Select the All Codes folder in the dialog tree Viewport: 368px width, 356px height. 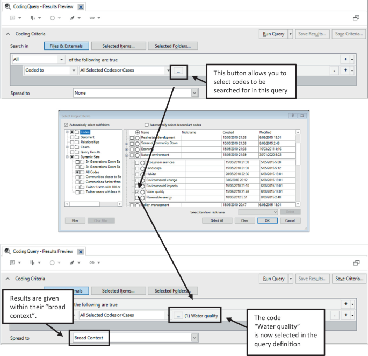coord(88,172)
